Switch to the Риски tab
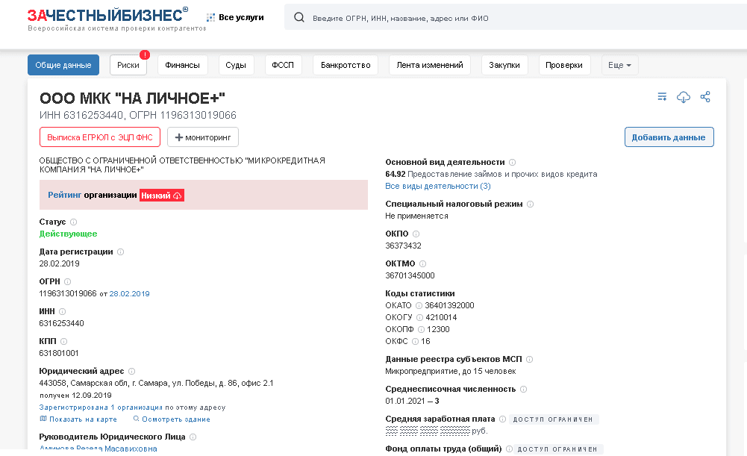747x456 pixels. pyautogui.click(x=128, y=66)
